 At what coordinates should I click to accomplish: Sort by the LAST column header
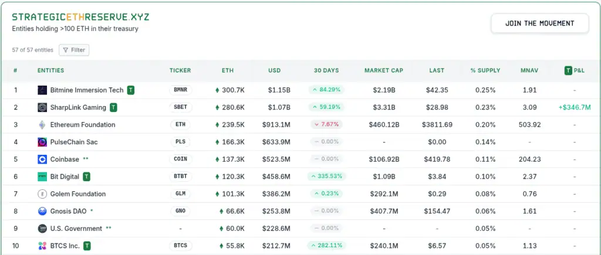tap(437, 70)
